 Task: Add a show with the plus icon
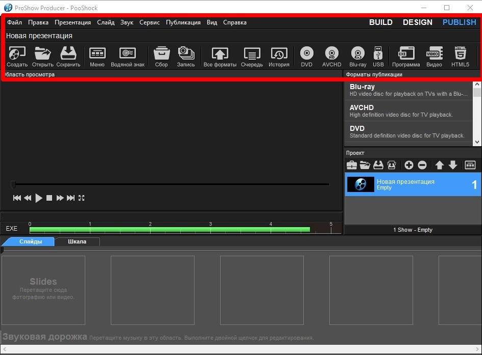click(x=409, y=165)
